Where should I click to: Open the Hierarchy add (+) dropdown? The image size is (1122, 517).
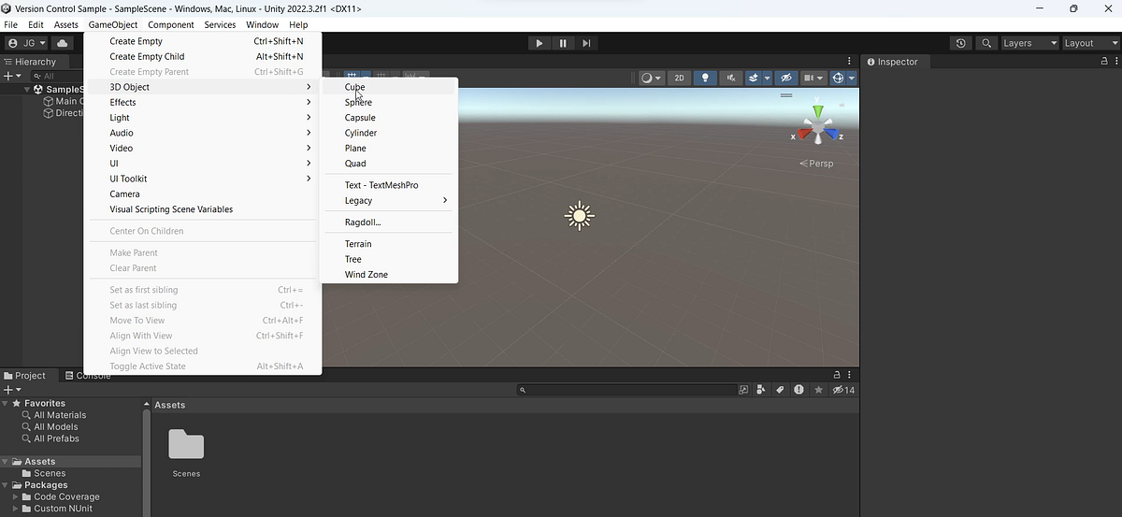coord(11,76)
